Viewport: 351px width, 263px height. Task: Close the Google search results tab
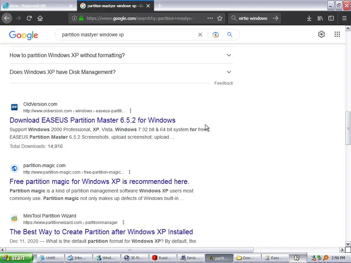coord(148,6)
